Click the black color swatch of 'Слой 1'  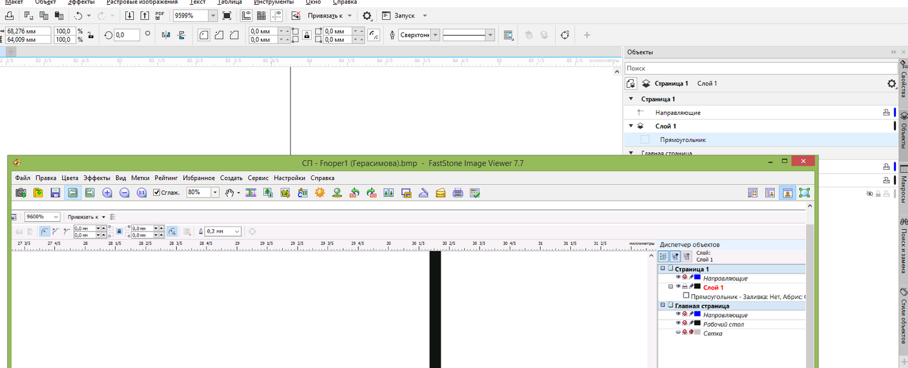click(895, 126)
